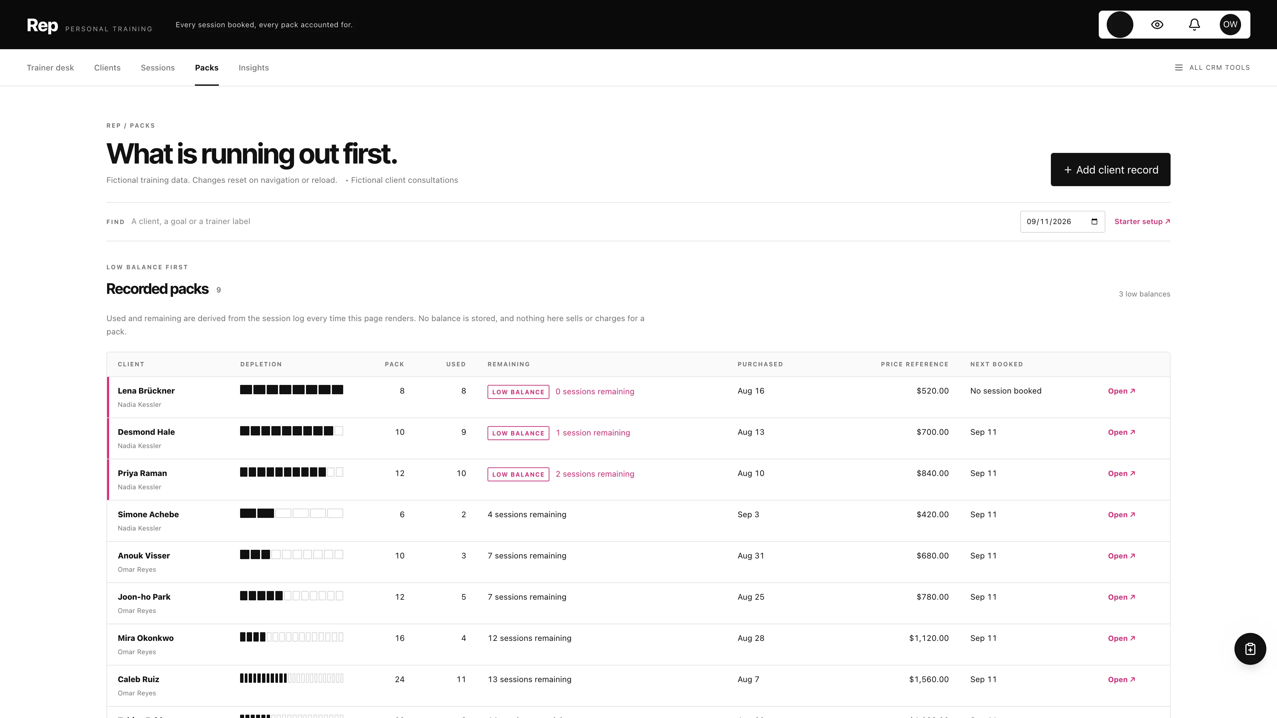The height and width of the screenshot is (718, 1277).
Task: Click Add client record button
Action: pos(1110,170)
